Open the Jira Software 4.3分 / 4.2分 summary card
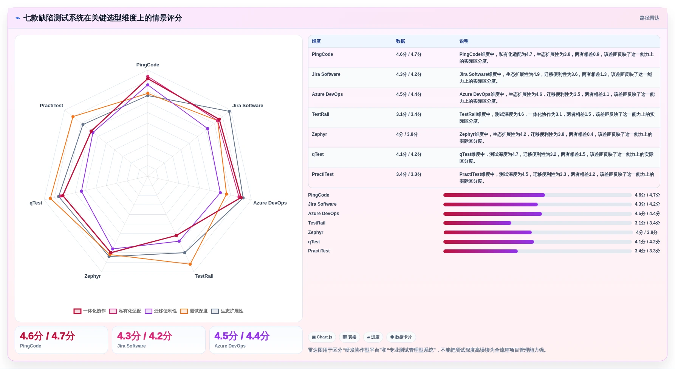This screenshot has width=675, height=369. [x=159, y=340]
